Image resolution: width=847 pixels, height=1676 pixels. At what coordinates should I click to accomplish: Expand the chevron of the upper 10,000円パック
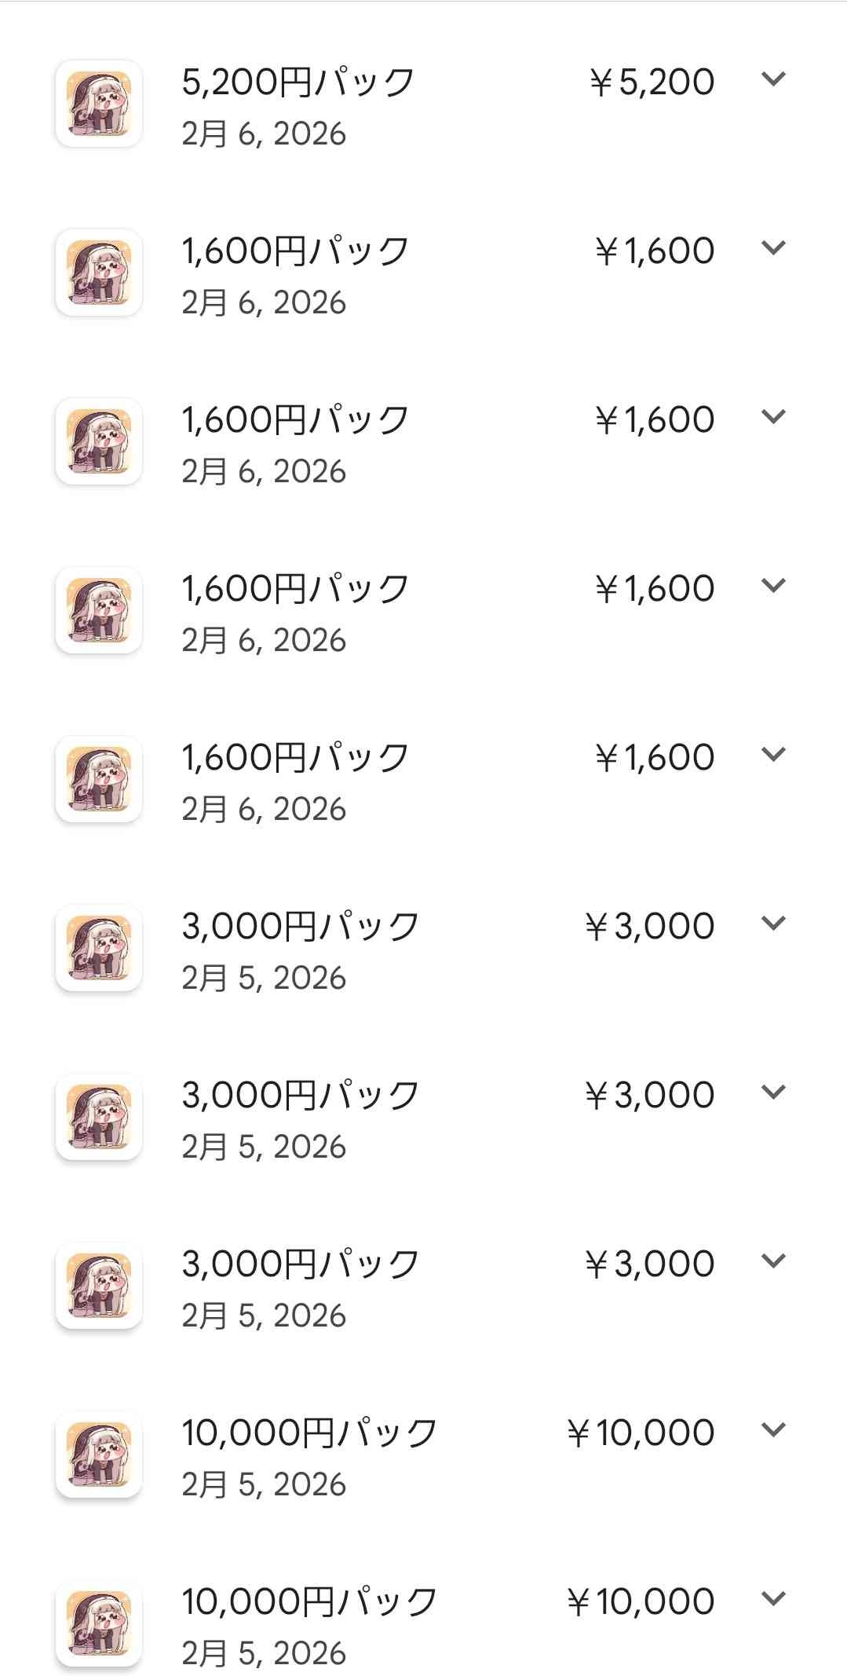774,1429
